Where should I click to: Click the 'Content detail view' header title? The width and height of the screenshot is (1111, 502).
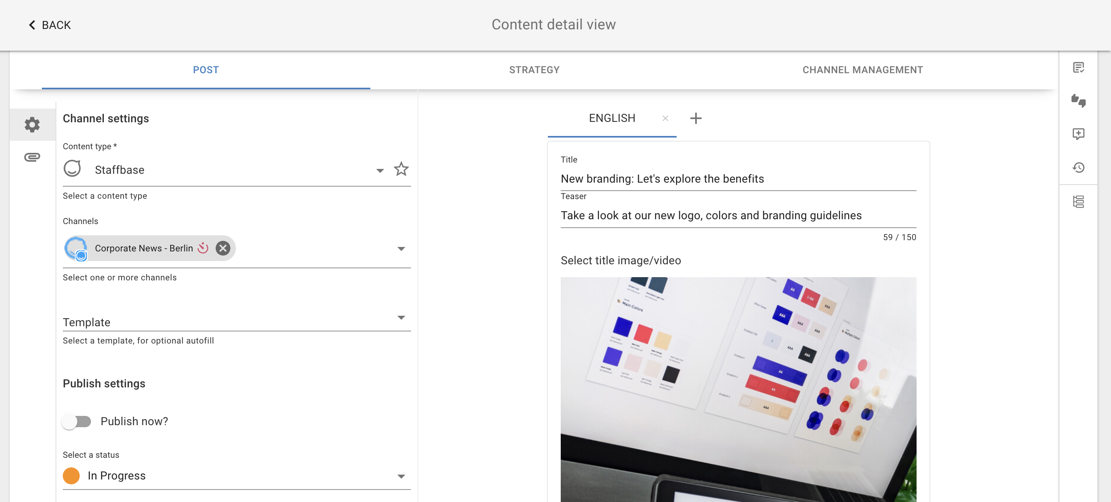point(553,25)
